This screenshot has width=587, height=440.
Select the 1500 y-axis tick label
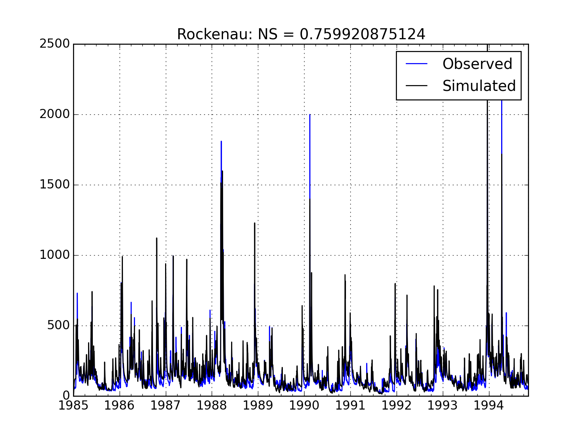(54, 185)
